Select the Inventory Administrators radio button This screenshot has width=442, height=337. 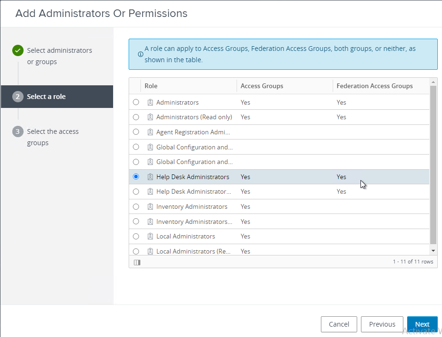click(x=136, y=206)
